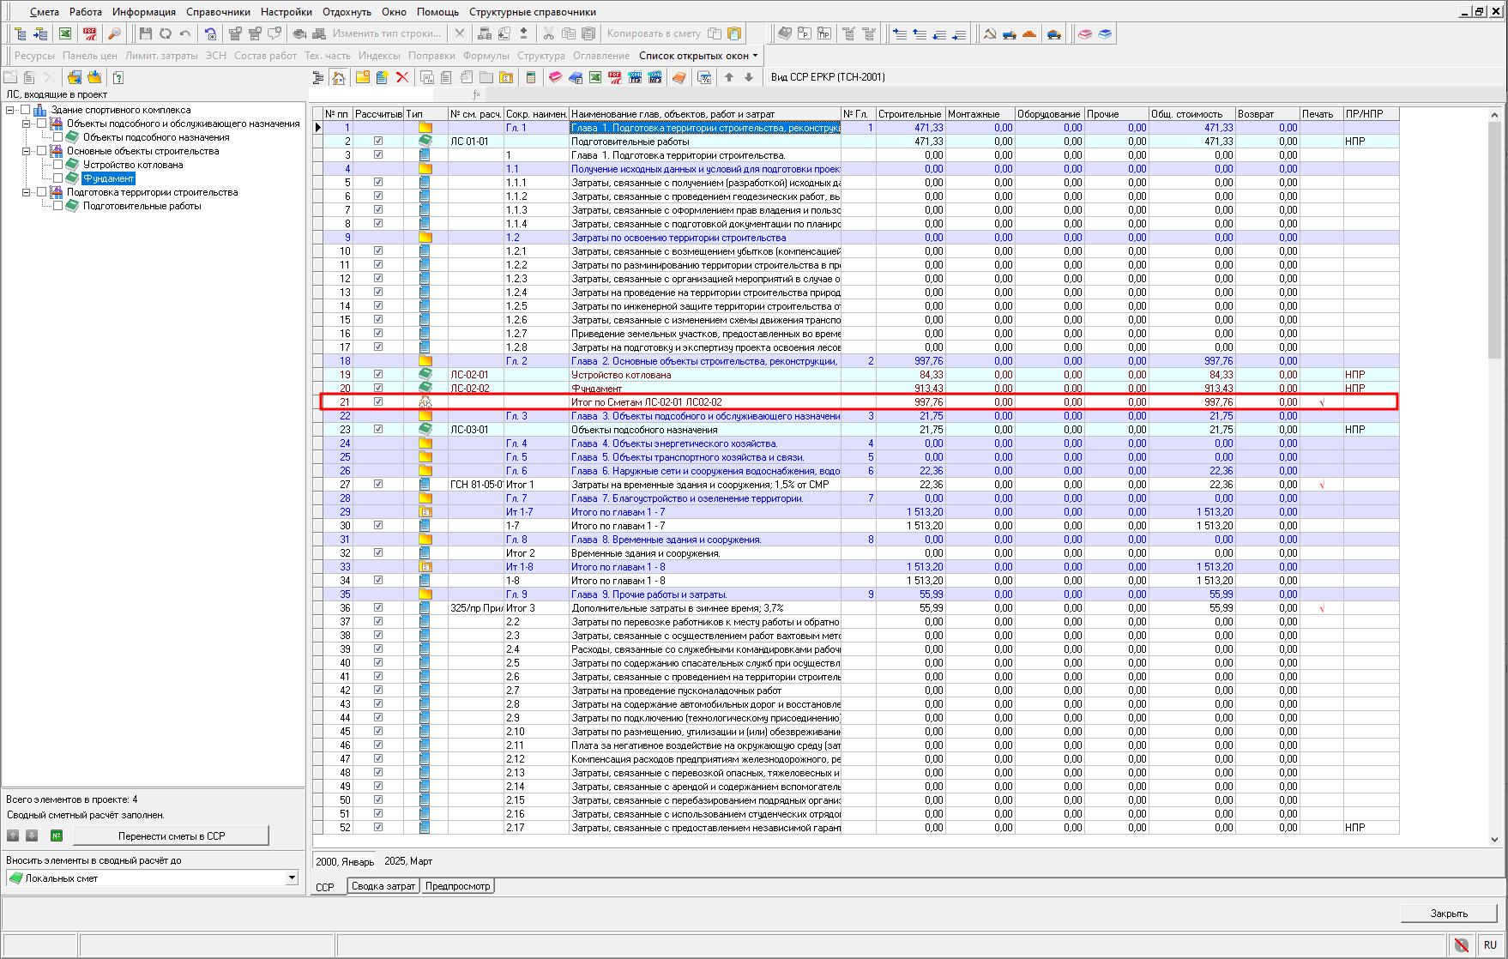This screenshot has width=1508, height=959.
Task: Click the green № numbering icon
Action: [57, 835]
